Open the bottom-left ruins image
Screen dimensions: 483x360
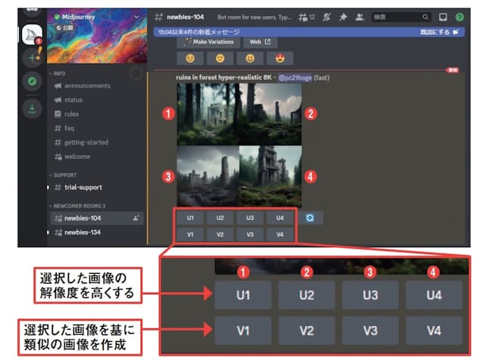208,176
